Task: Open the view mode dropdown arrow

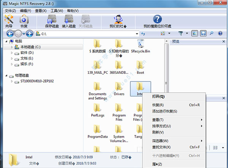Action: 169,33
